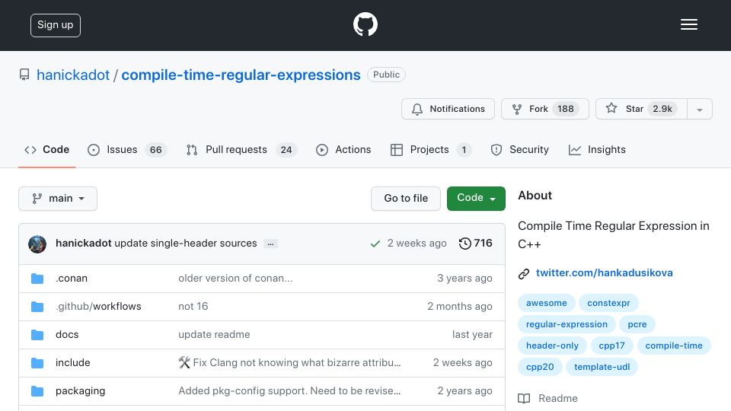Open the hanickadot owner link
Image resolution: width=731 pixels, height=411 pixels.
(x=73, y=75)
